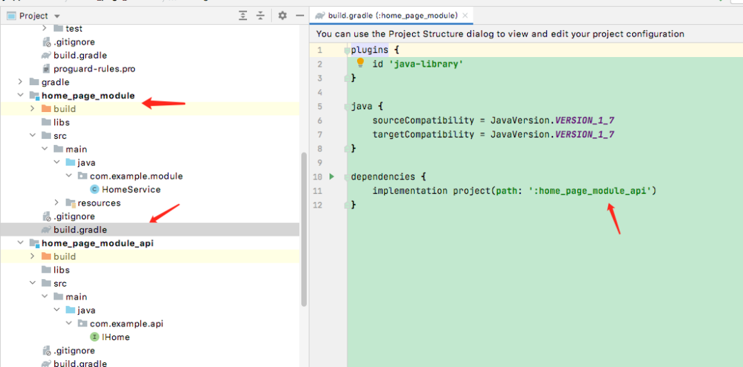Fold the plugins block at line 1
The width and height of the screenshot is (743, 367).
click(347, 50)
